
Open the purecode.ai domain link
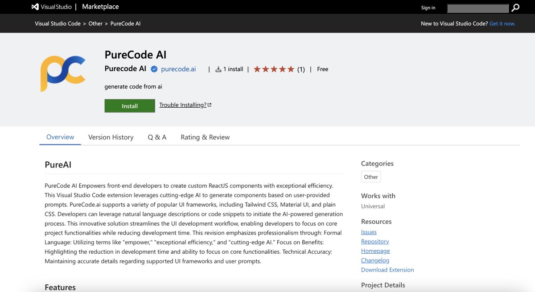tap(178, 69)
